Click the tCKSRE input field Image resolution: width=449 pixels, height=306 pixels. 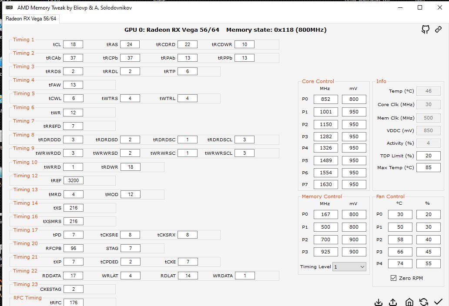coord(130,235)
